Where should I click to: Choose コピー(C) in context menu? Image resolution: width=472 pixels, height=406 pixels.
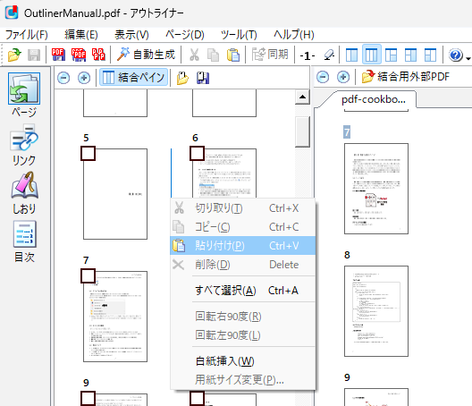(x=243, y=227)
